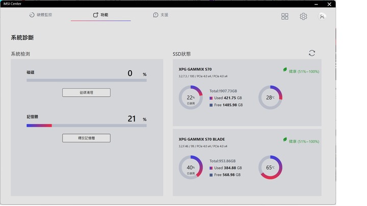Screen dimensions: 367x206
Task: Select the XPG GAMMIX S70 BLADE drive title
Action: pos(202,139)
